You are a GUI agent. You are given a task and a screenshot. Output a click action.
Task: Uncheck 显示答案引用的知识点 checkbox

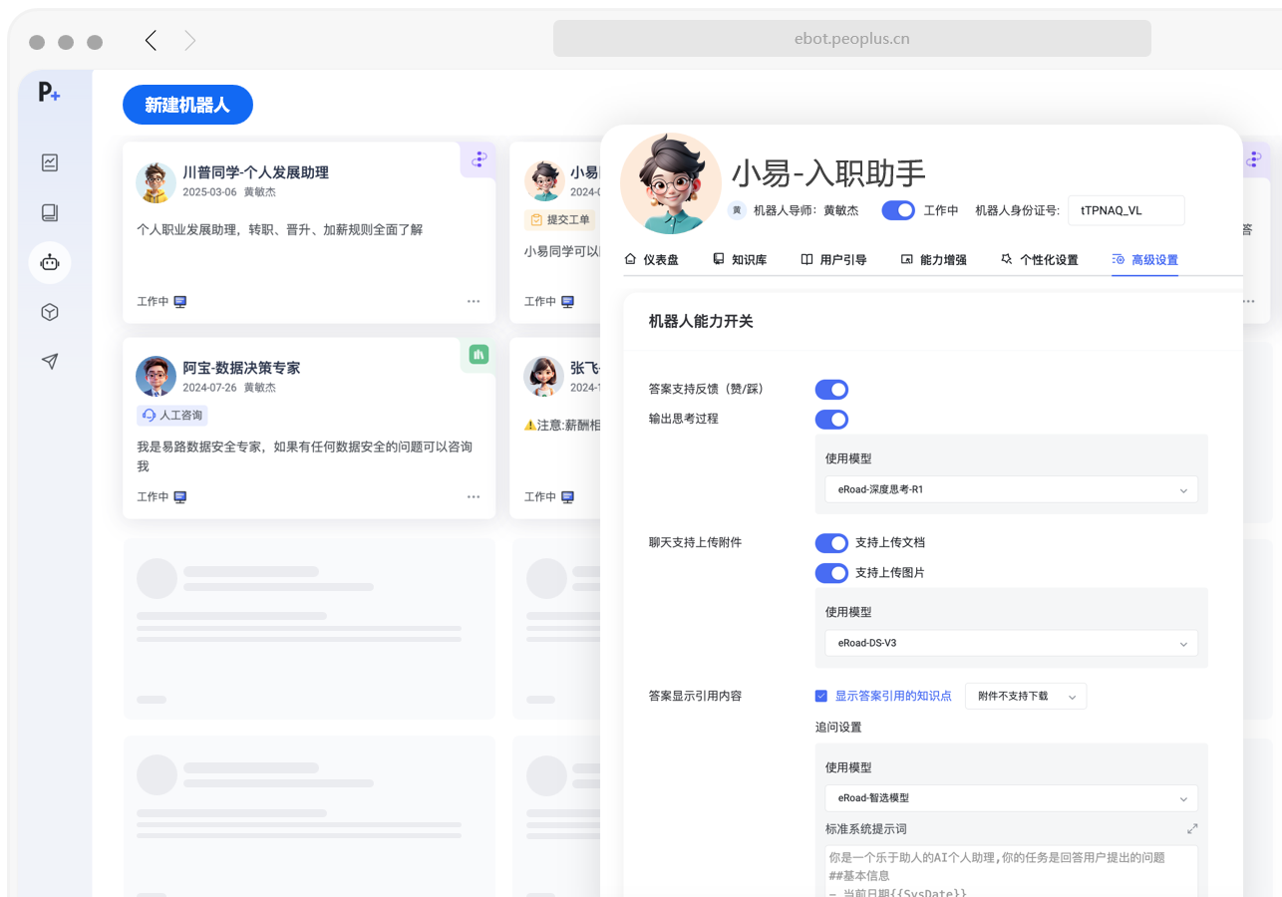pyautogui.click(x=821, y=696)
